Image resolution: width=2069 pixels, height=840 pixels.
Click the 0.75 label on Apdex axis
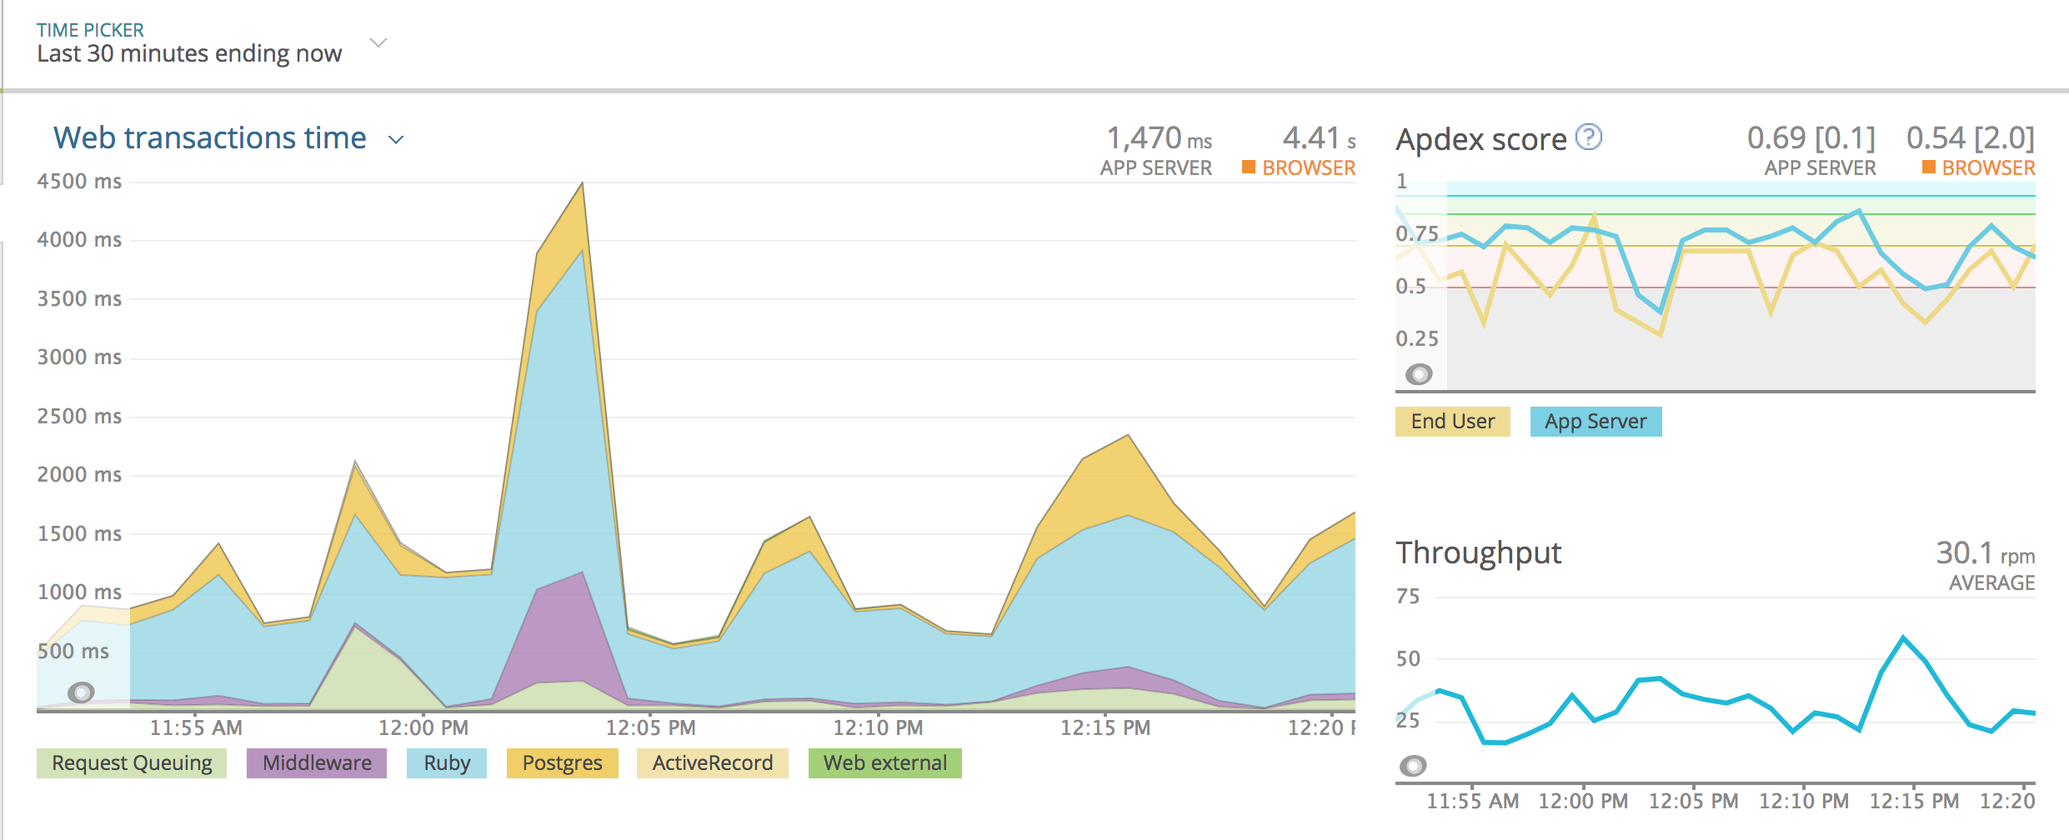[1417, 234]
